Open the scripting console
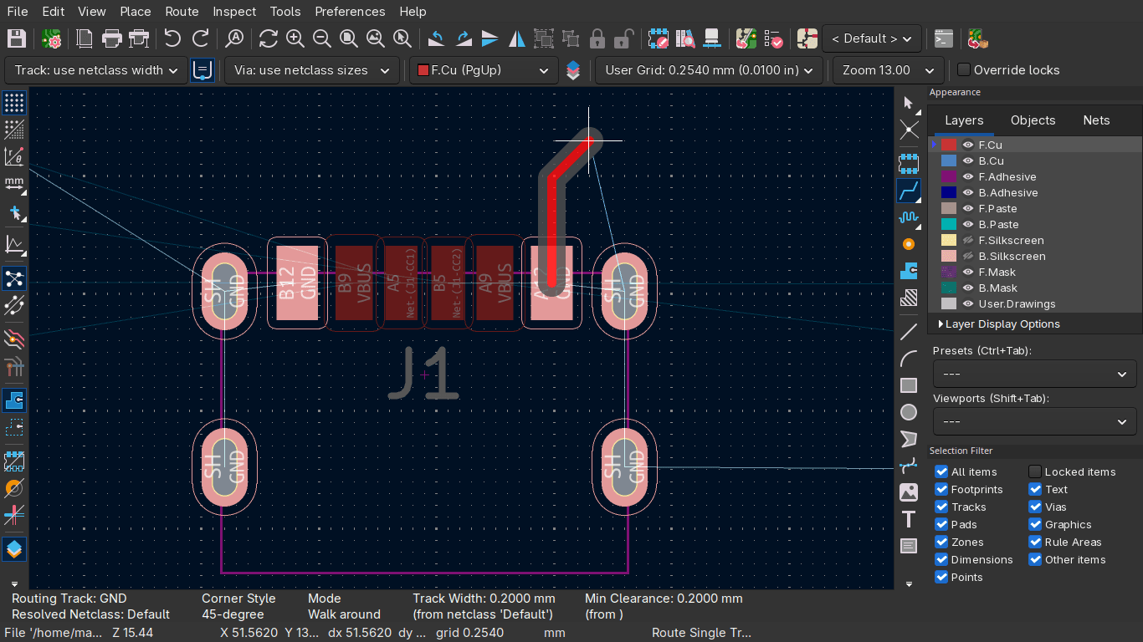 click(944, 38)
